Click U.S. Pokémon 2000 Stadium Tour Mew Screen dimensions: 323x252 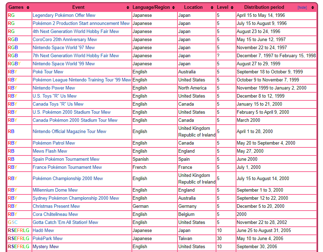pos(72,112)
